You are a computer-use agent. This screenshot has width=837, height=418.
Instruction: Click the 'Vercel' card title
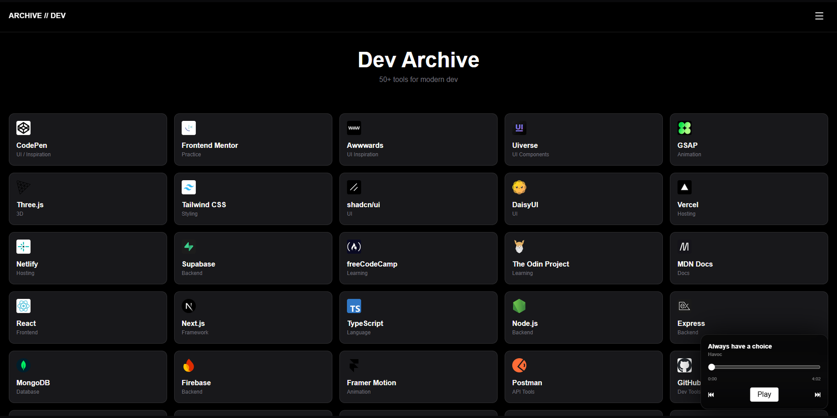(x=688, y=205)
